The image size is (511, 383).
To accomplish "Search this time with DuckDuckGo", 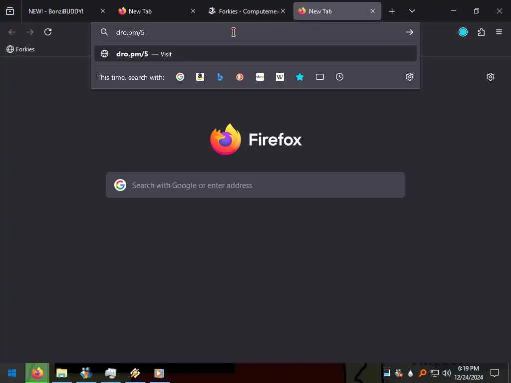I will (240, 77).
